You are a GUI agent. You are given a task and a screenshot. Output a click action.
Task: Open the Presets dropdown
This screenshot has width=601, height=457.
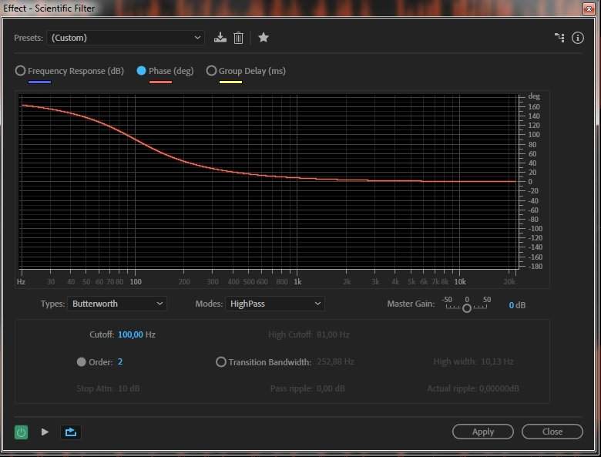tap(126, 38)
